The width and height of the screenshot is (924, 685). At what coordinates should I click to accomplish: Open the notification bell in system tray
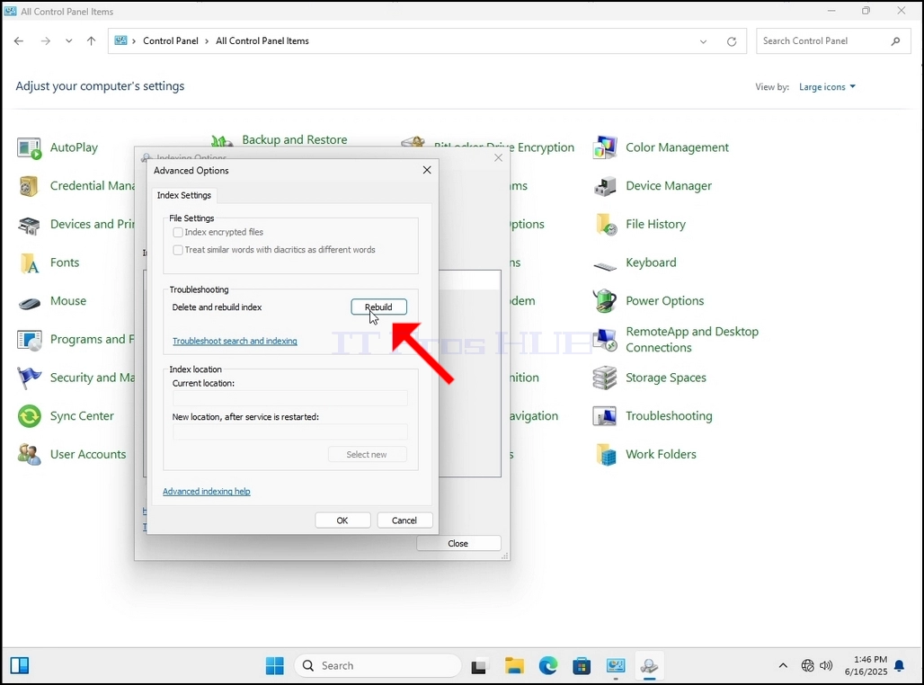(x=899, y=666)
